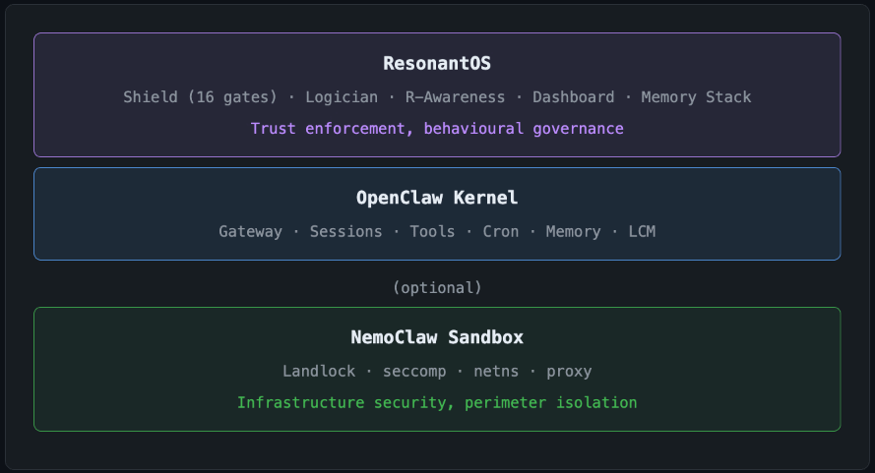The height and width of the screenshot is (473, 875).
Task: Click the Memory label in kernel row
Action: point(573,231)
